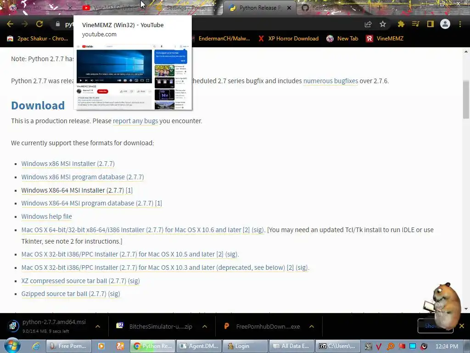Follow the numerous bugfixes link
470x353 pixels.
point(330,81)
